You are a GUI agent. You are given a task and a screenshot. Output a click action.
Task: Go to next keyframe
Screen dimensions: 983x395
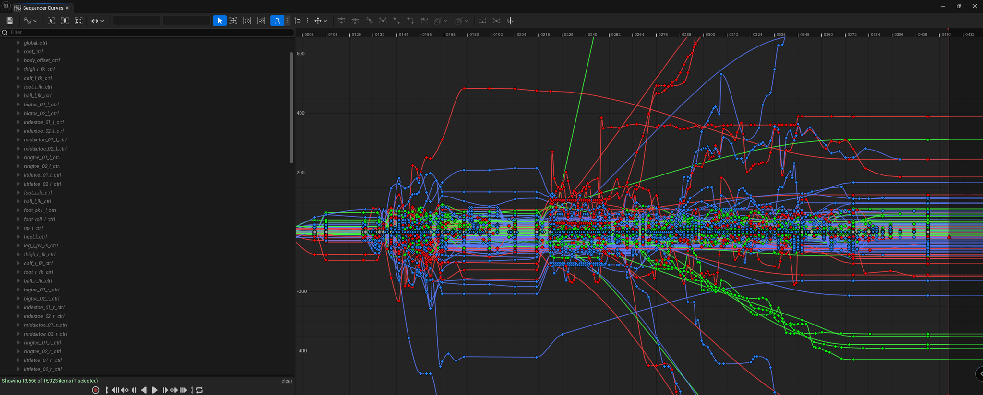174,390
